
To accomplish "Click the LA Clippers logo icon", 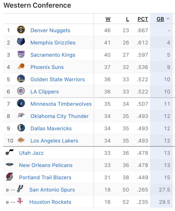I will point(21,92).
